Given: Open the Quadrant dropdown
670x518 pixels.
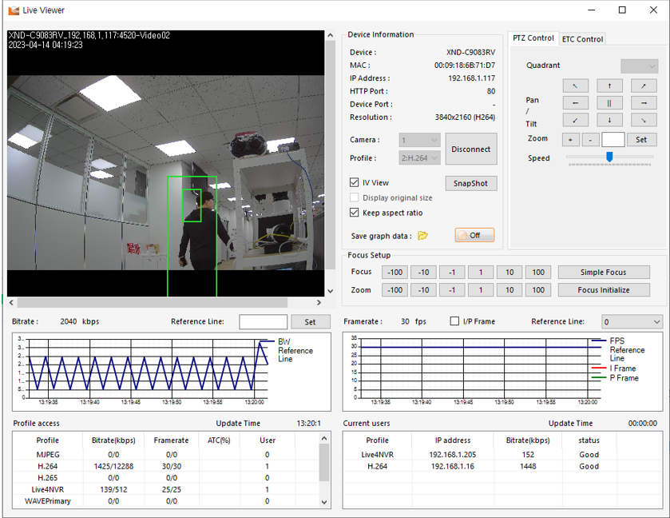Looking at the screenshot, I should tap(639, 66).
